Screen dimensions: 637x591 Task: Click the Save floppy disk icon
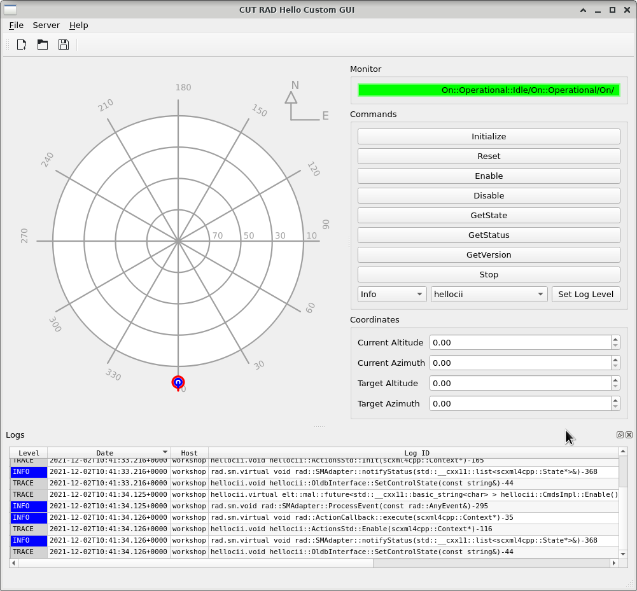tap(64, 45)
